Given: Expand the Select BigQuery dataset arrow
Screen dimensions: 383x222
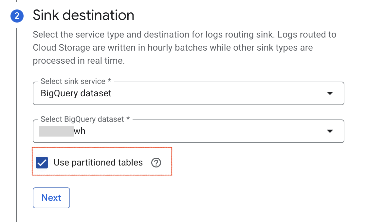Looking at the screenshot, I should 330,131.
